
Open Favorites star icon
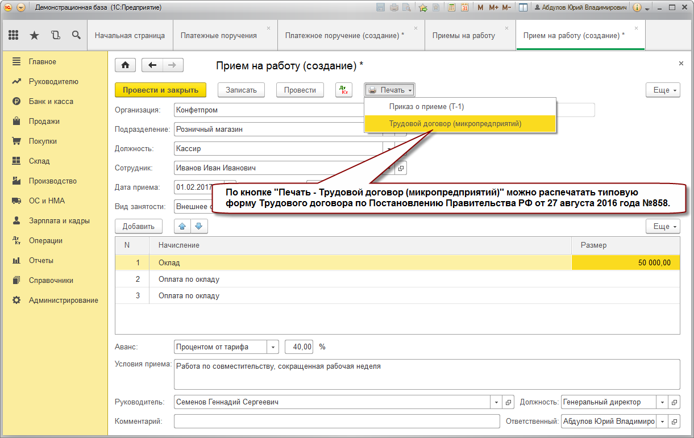pyautogui.click(x=35, y=35)
